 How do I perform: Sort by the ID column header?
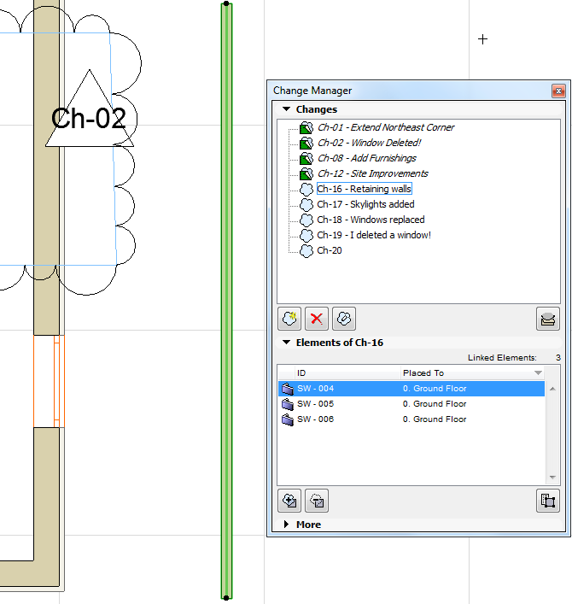tap(347, 372)
